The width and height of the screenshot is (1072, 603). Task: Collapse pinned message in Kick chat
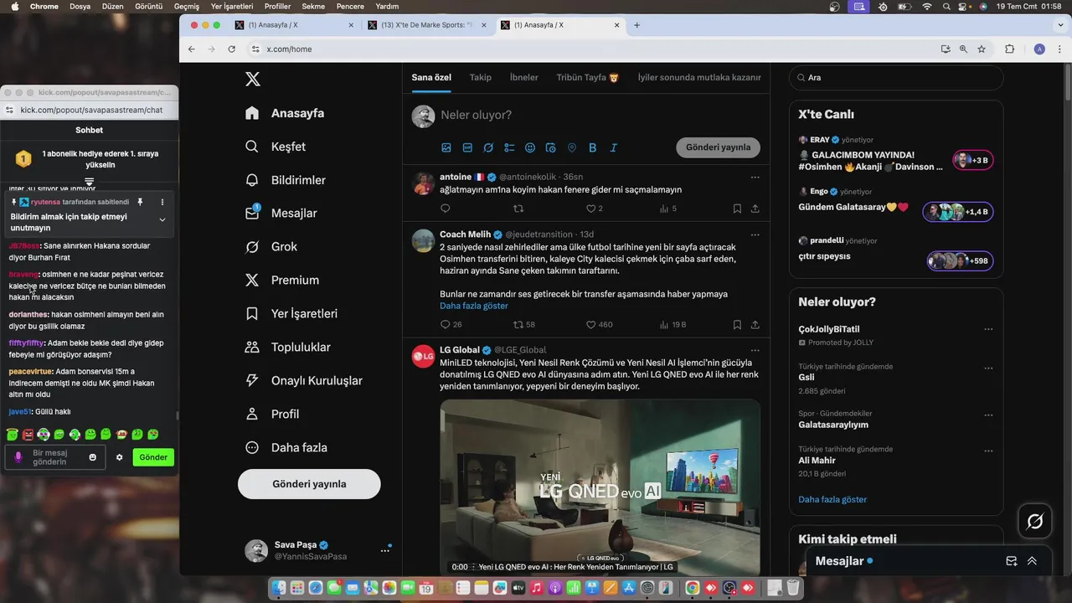pos(162,220)
